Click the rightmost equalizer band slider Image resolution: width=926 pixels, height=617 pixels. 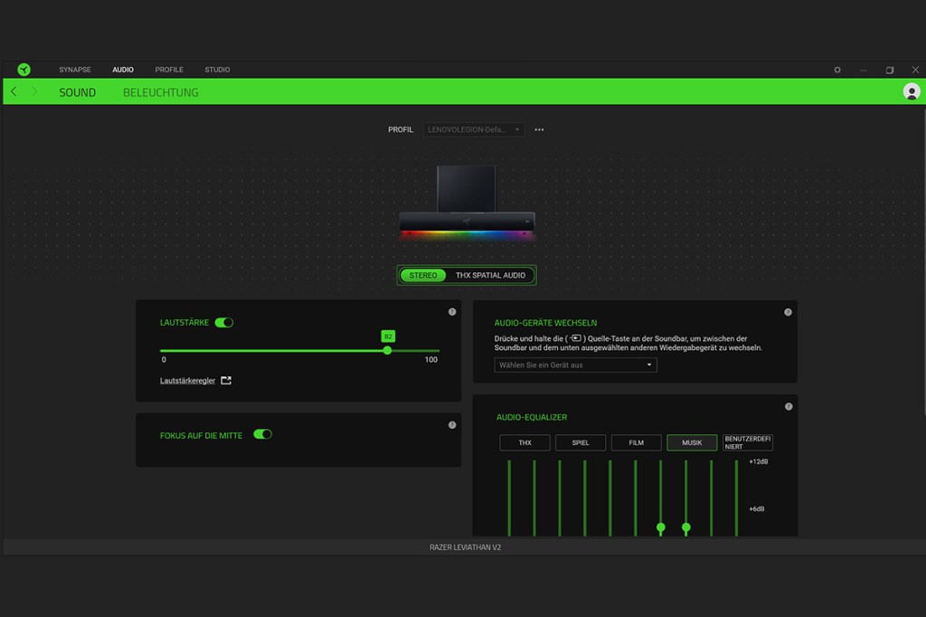tap(736, 498)
